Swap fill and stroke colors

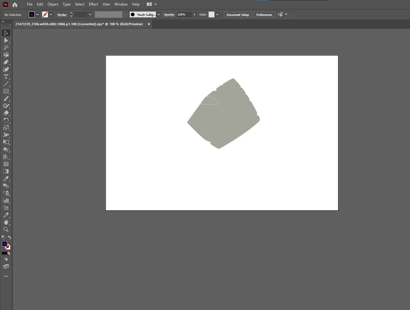click(9, 237)
